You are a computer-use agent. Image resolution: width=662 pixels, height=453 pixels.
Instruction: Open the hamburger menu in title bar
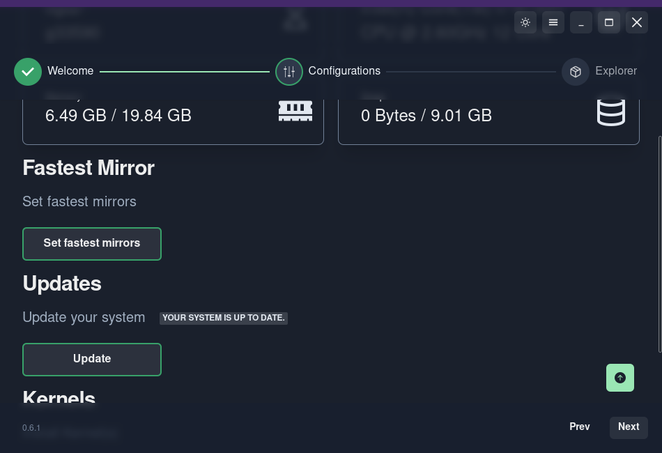click(x=553, y=22)
